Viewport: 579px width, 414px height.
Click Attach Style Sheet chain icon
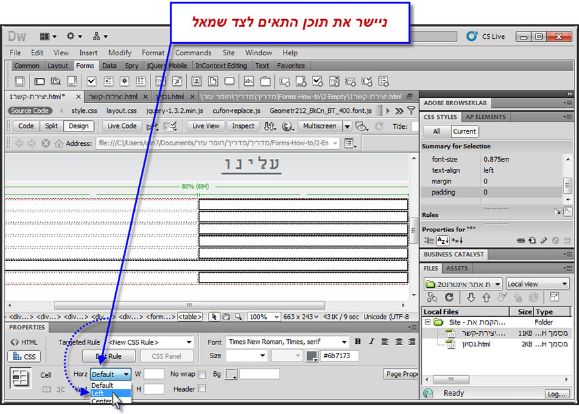(520, 241)
